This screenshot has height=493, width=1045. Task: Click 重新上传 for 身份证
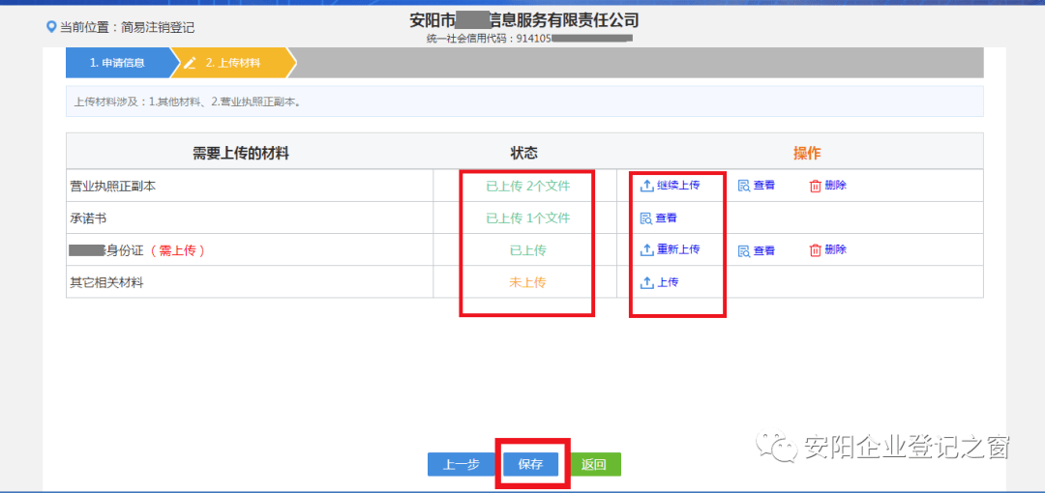point(678,249)
